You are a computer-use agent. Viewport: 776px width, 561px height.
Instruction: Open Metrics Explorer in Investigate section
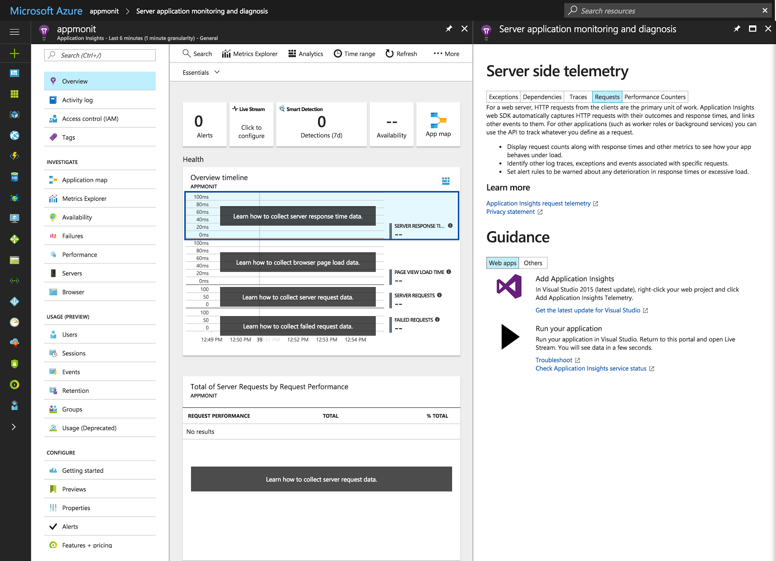[100, 199]
